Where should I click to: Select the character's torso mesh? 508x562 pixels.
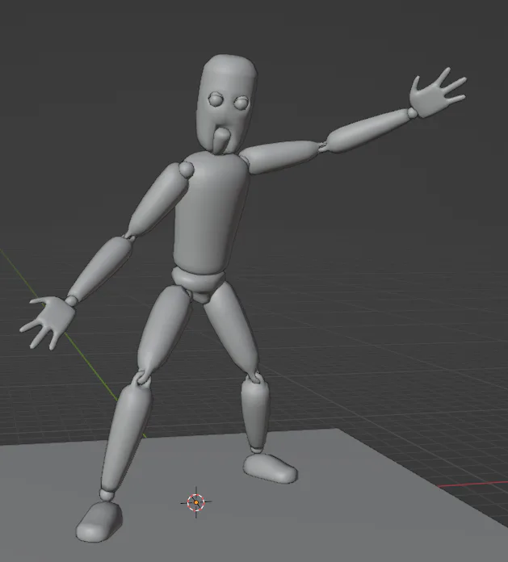(x=212, y=212)
